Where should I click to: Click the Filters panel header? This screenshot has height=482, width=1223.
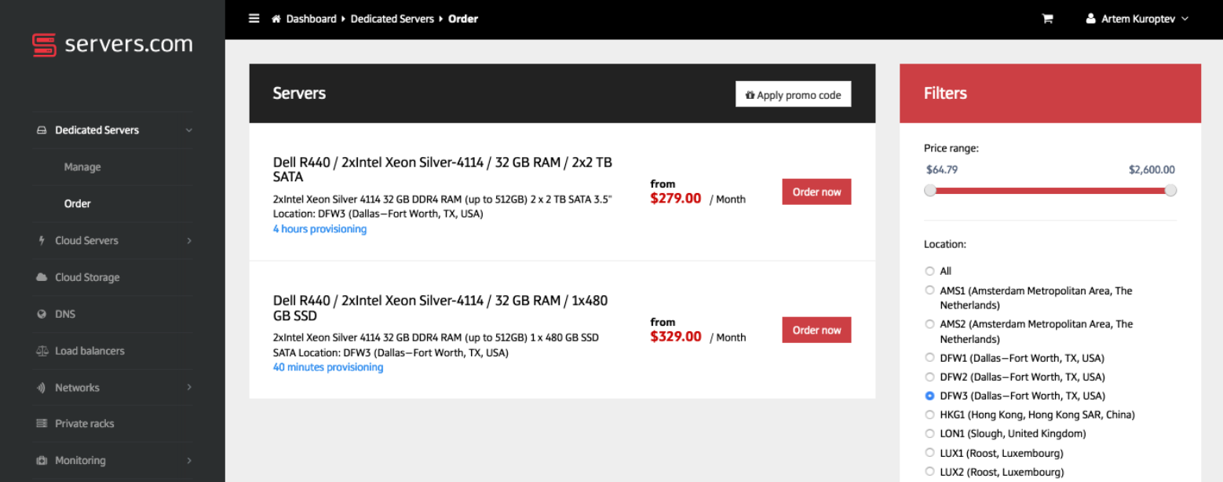click(1050, 93)
